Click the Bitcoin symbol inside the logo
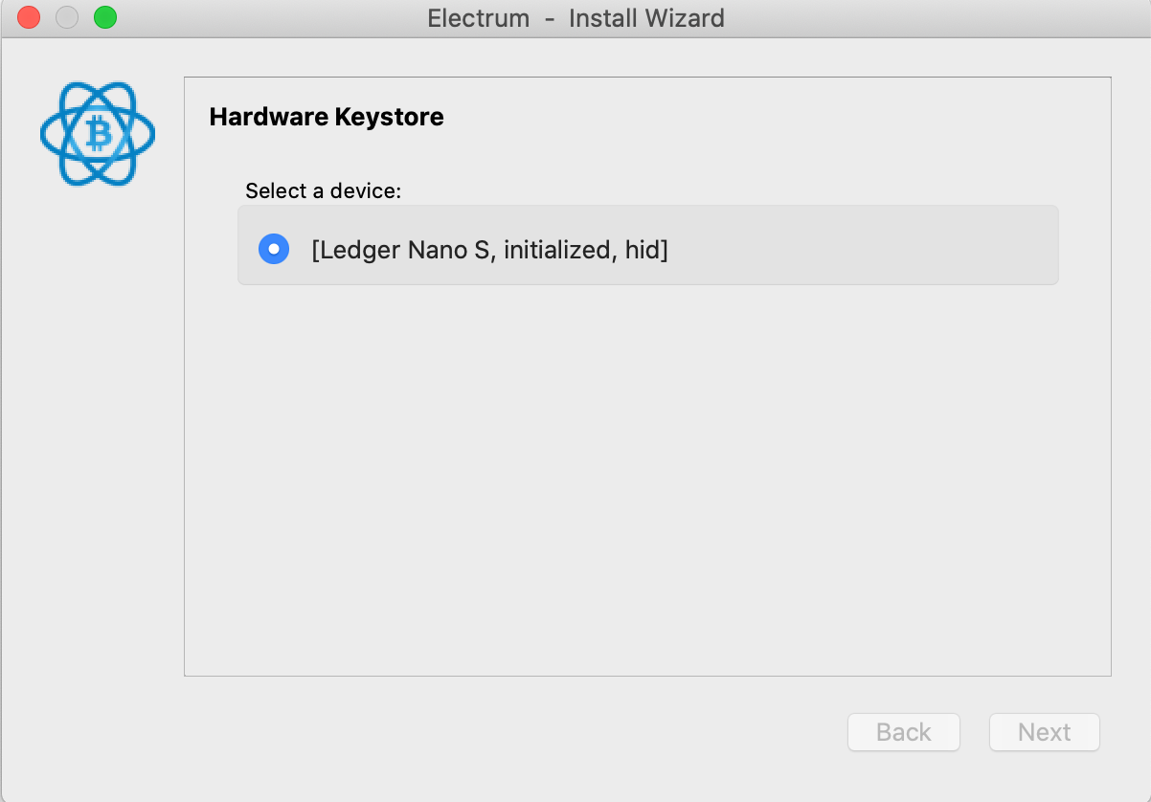The width and height of the screenshot is (1151, 802). (x=98, y=134)
